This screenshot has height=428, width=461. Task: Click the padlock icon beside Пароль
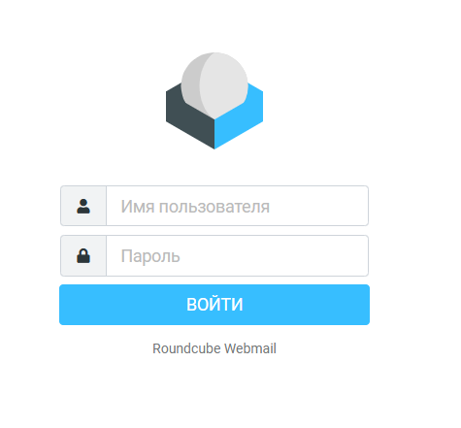click(x=83, y=255)
